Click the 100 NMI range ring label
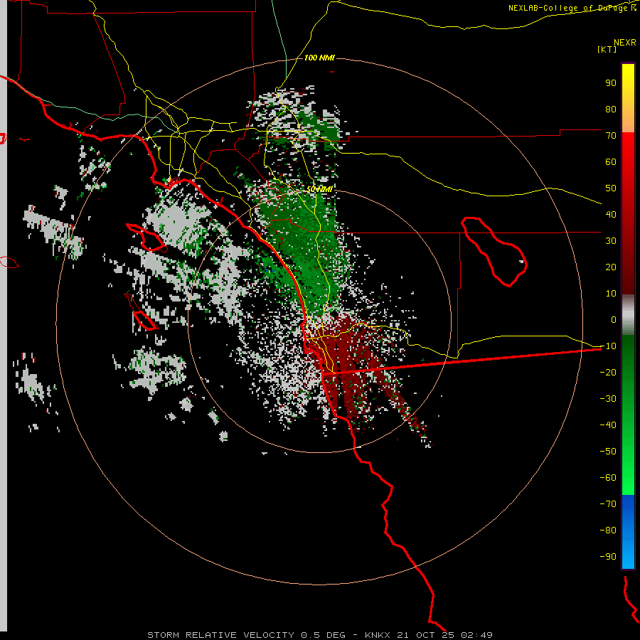This screenshot has width=640, height=640. tap(319, 58)
